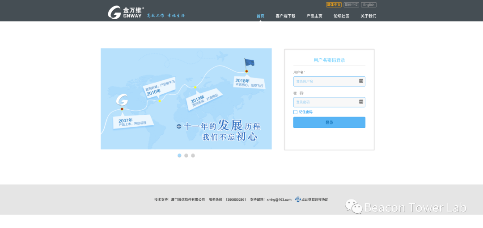
Task: Click the remote assistance icon in the footer
Action: coord(298,199)
